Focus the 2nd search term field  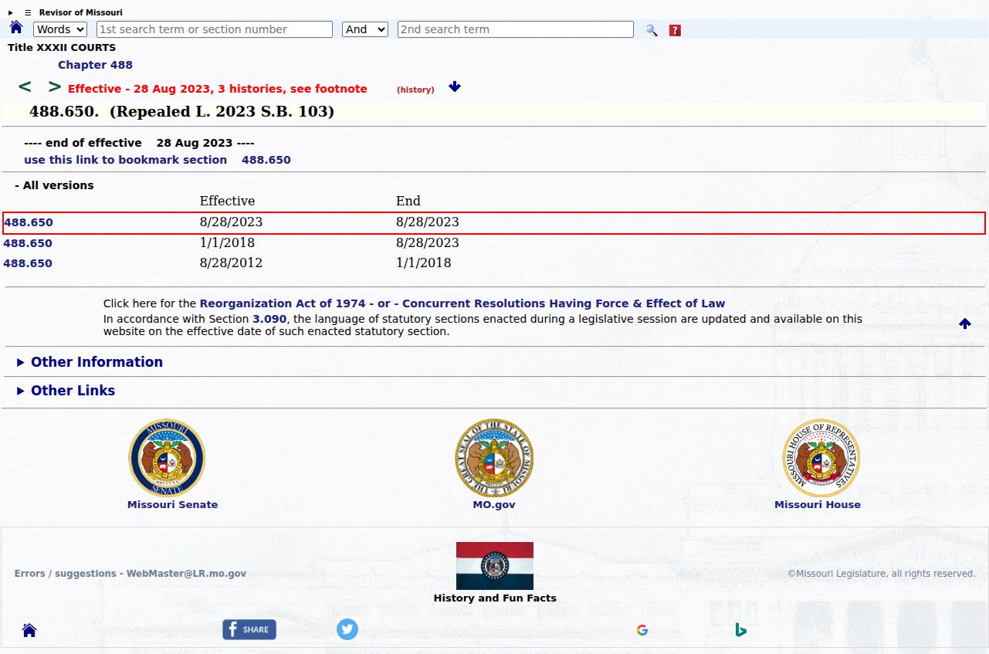516,29
